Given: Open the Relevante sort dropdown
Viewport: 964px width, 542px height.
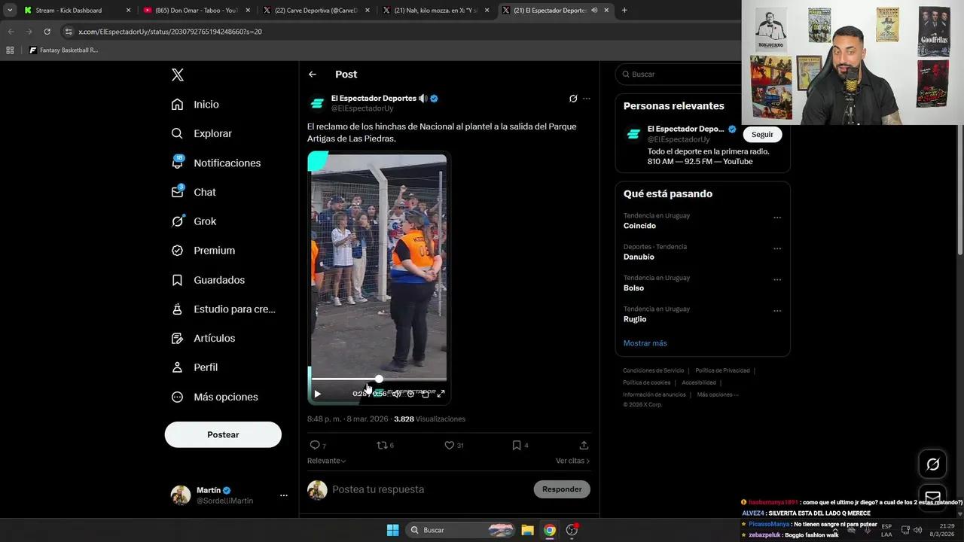Looking at the screenshot, I should point(327,461).
